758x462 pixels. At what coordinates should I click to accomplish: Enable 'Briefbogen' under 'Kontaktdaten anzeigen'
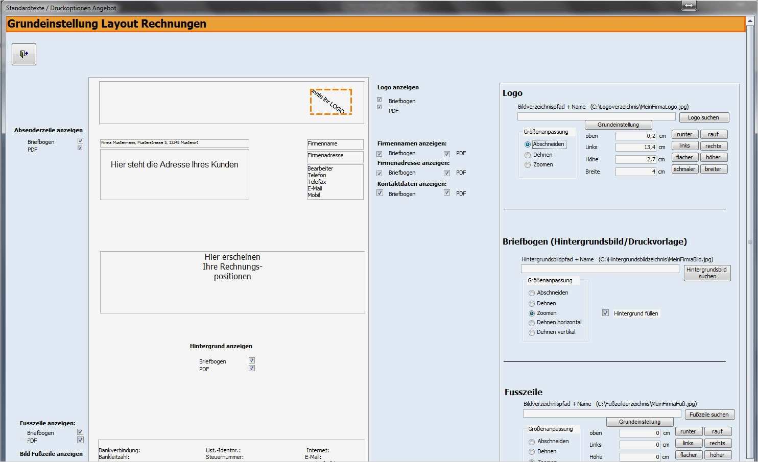[x=380, y=192]
